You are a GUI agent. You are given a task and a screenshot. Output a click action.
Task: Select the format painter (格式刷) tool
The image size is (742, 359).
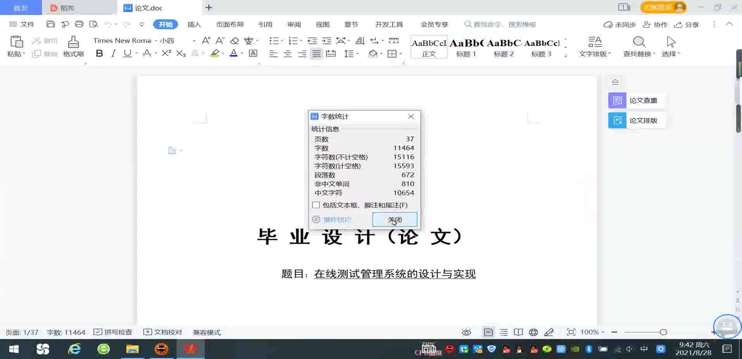73,46
